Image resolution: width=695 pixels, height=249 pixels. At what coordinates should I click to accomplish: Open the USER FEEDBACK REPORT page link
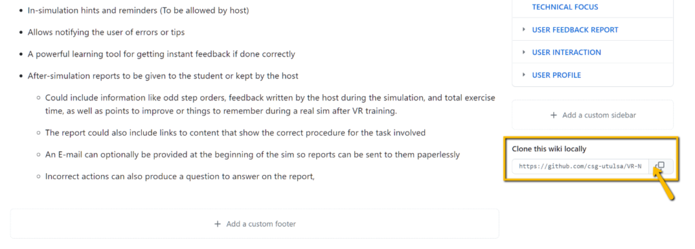[575, 30]
